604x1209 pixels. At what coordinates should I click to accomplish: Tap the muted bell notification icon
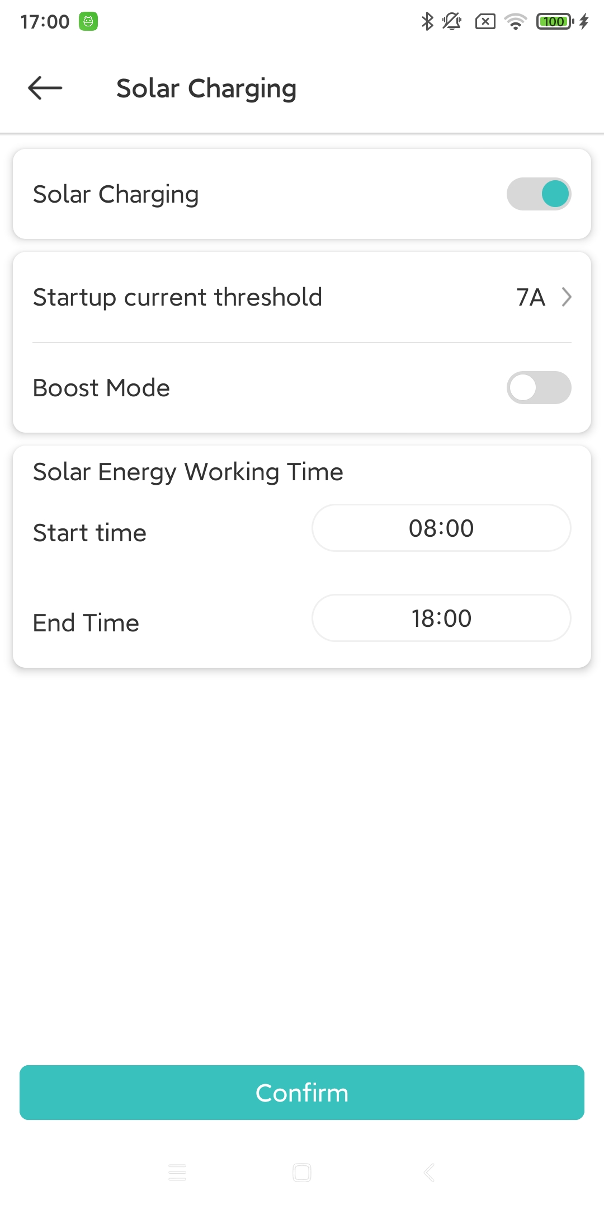click(451, 22)
